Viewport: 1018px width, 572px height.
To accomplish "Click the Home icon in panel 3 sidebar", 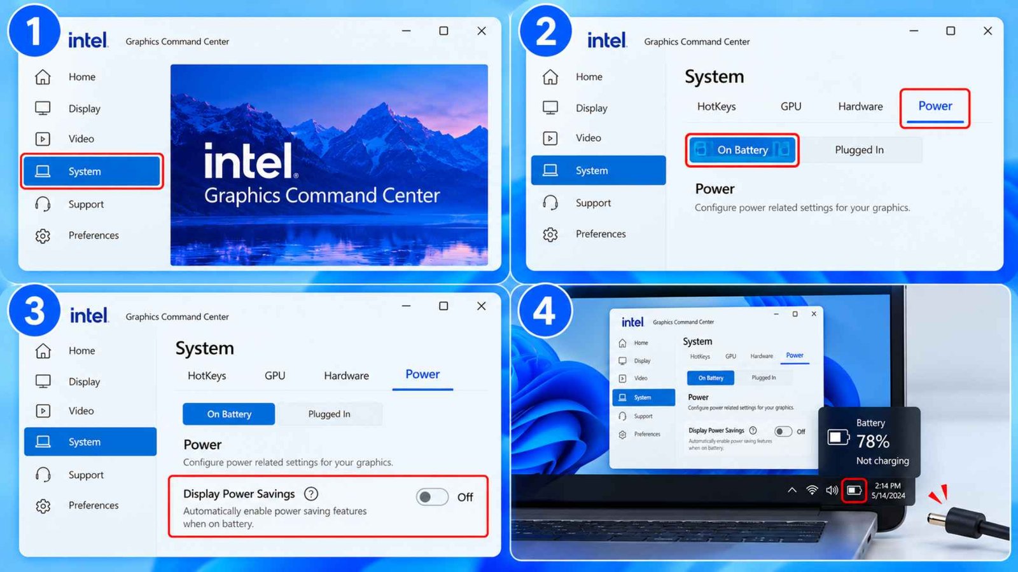I will pos(43,351).
